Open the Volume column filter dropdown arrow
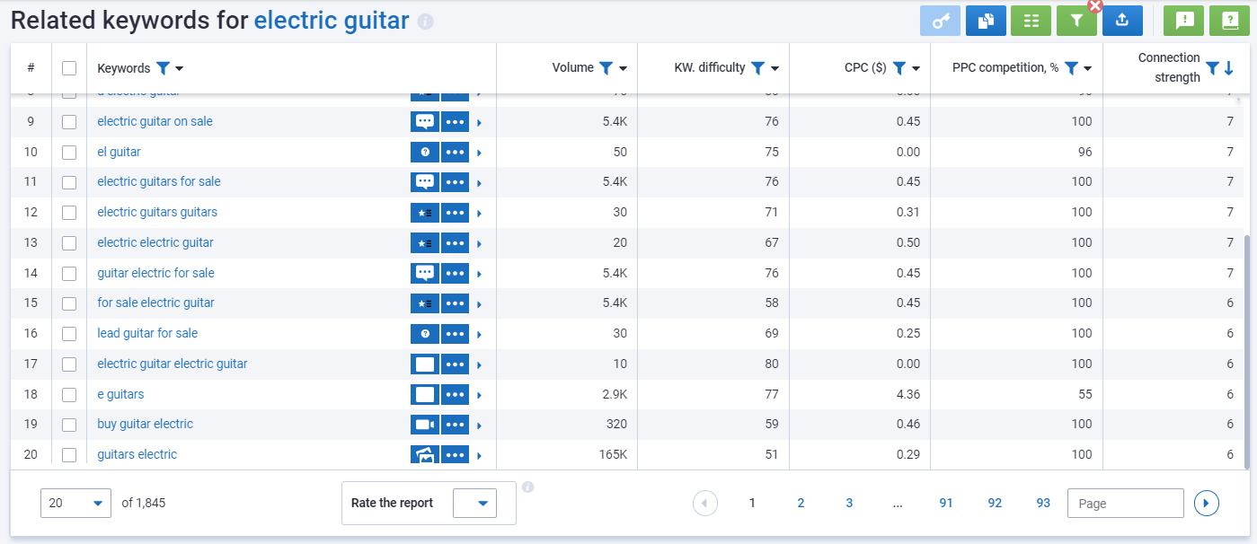 click(x=623, y=68)
